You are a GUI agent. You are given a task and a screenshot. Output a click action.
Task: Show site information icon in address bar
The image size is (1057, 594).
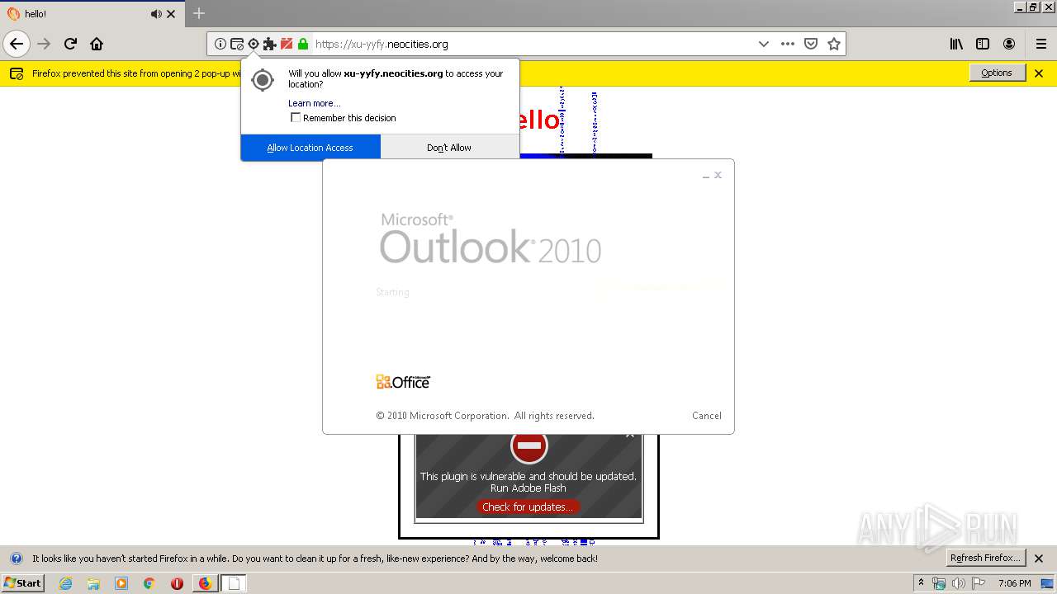pos(220,44)
